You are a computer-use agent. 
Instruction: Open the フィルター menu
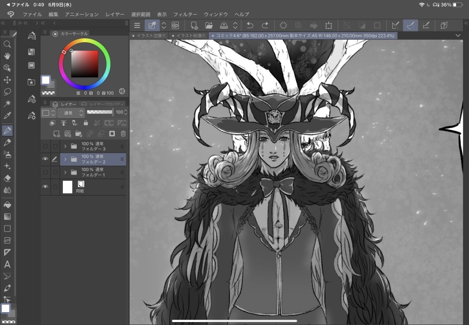[x=185, y=13]
